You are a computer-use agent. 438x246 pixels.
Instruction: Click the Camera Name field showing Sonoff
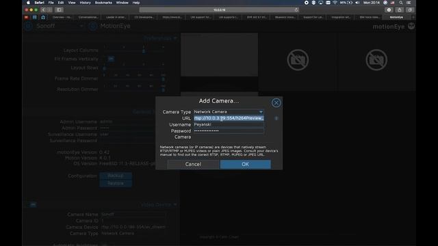pyautogui.click(x=133, y=215)
